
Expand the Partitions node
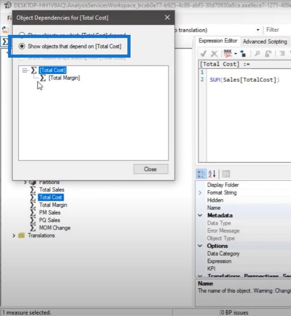click(25, 182)
